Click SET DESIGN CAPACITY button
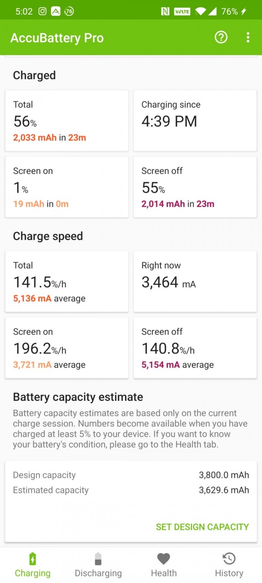262x583 pixels. coord(202,527)
